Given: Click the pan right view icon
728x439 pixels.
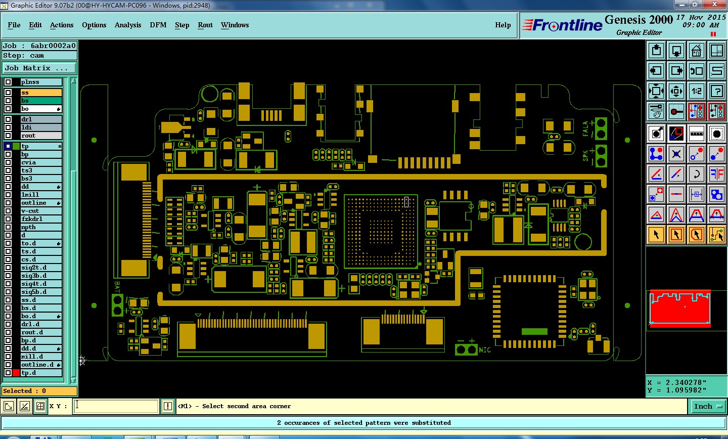Looking at the screenshot, I should click(676, 70).
